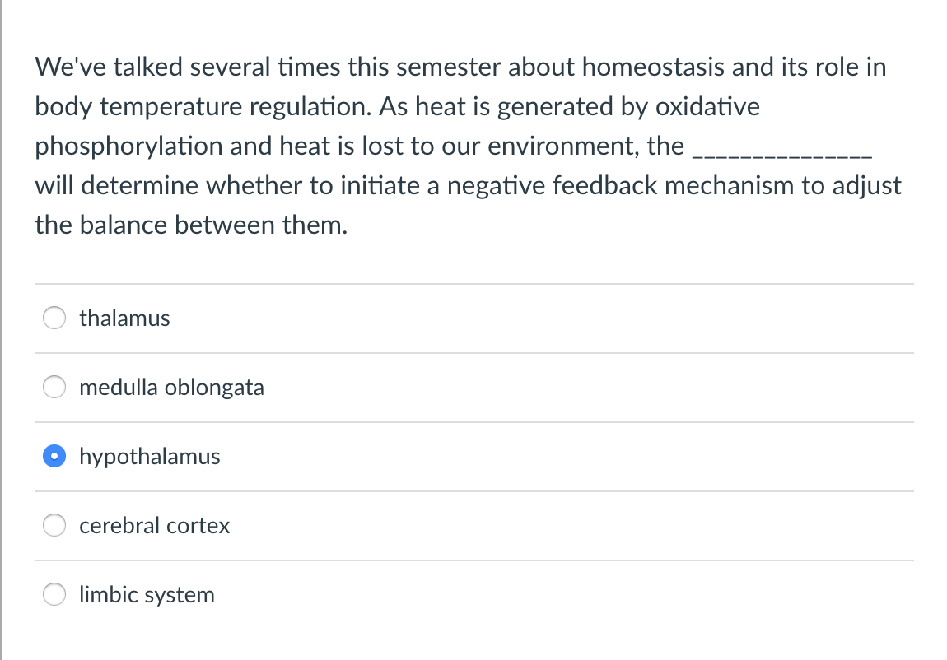Click the thalamus answer label text
This screenshot has height=660, width=947.
pyautogui.click(x=124, y=318)
